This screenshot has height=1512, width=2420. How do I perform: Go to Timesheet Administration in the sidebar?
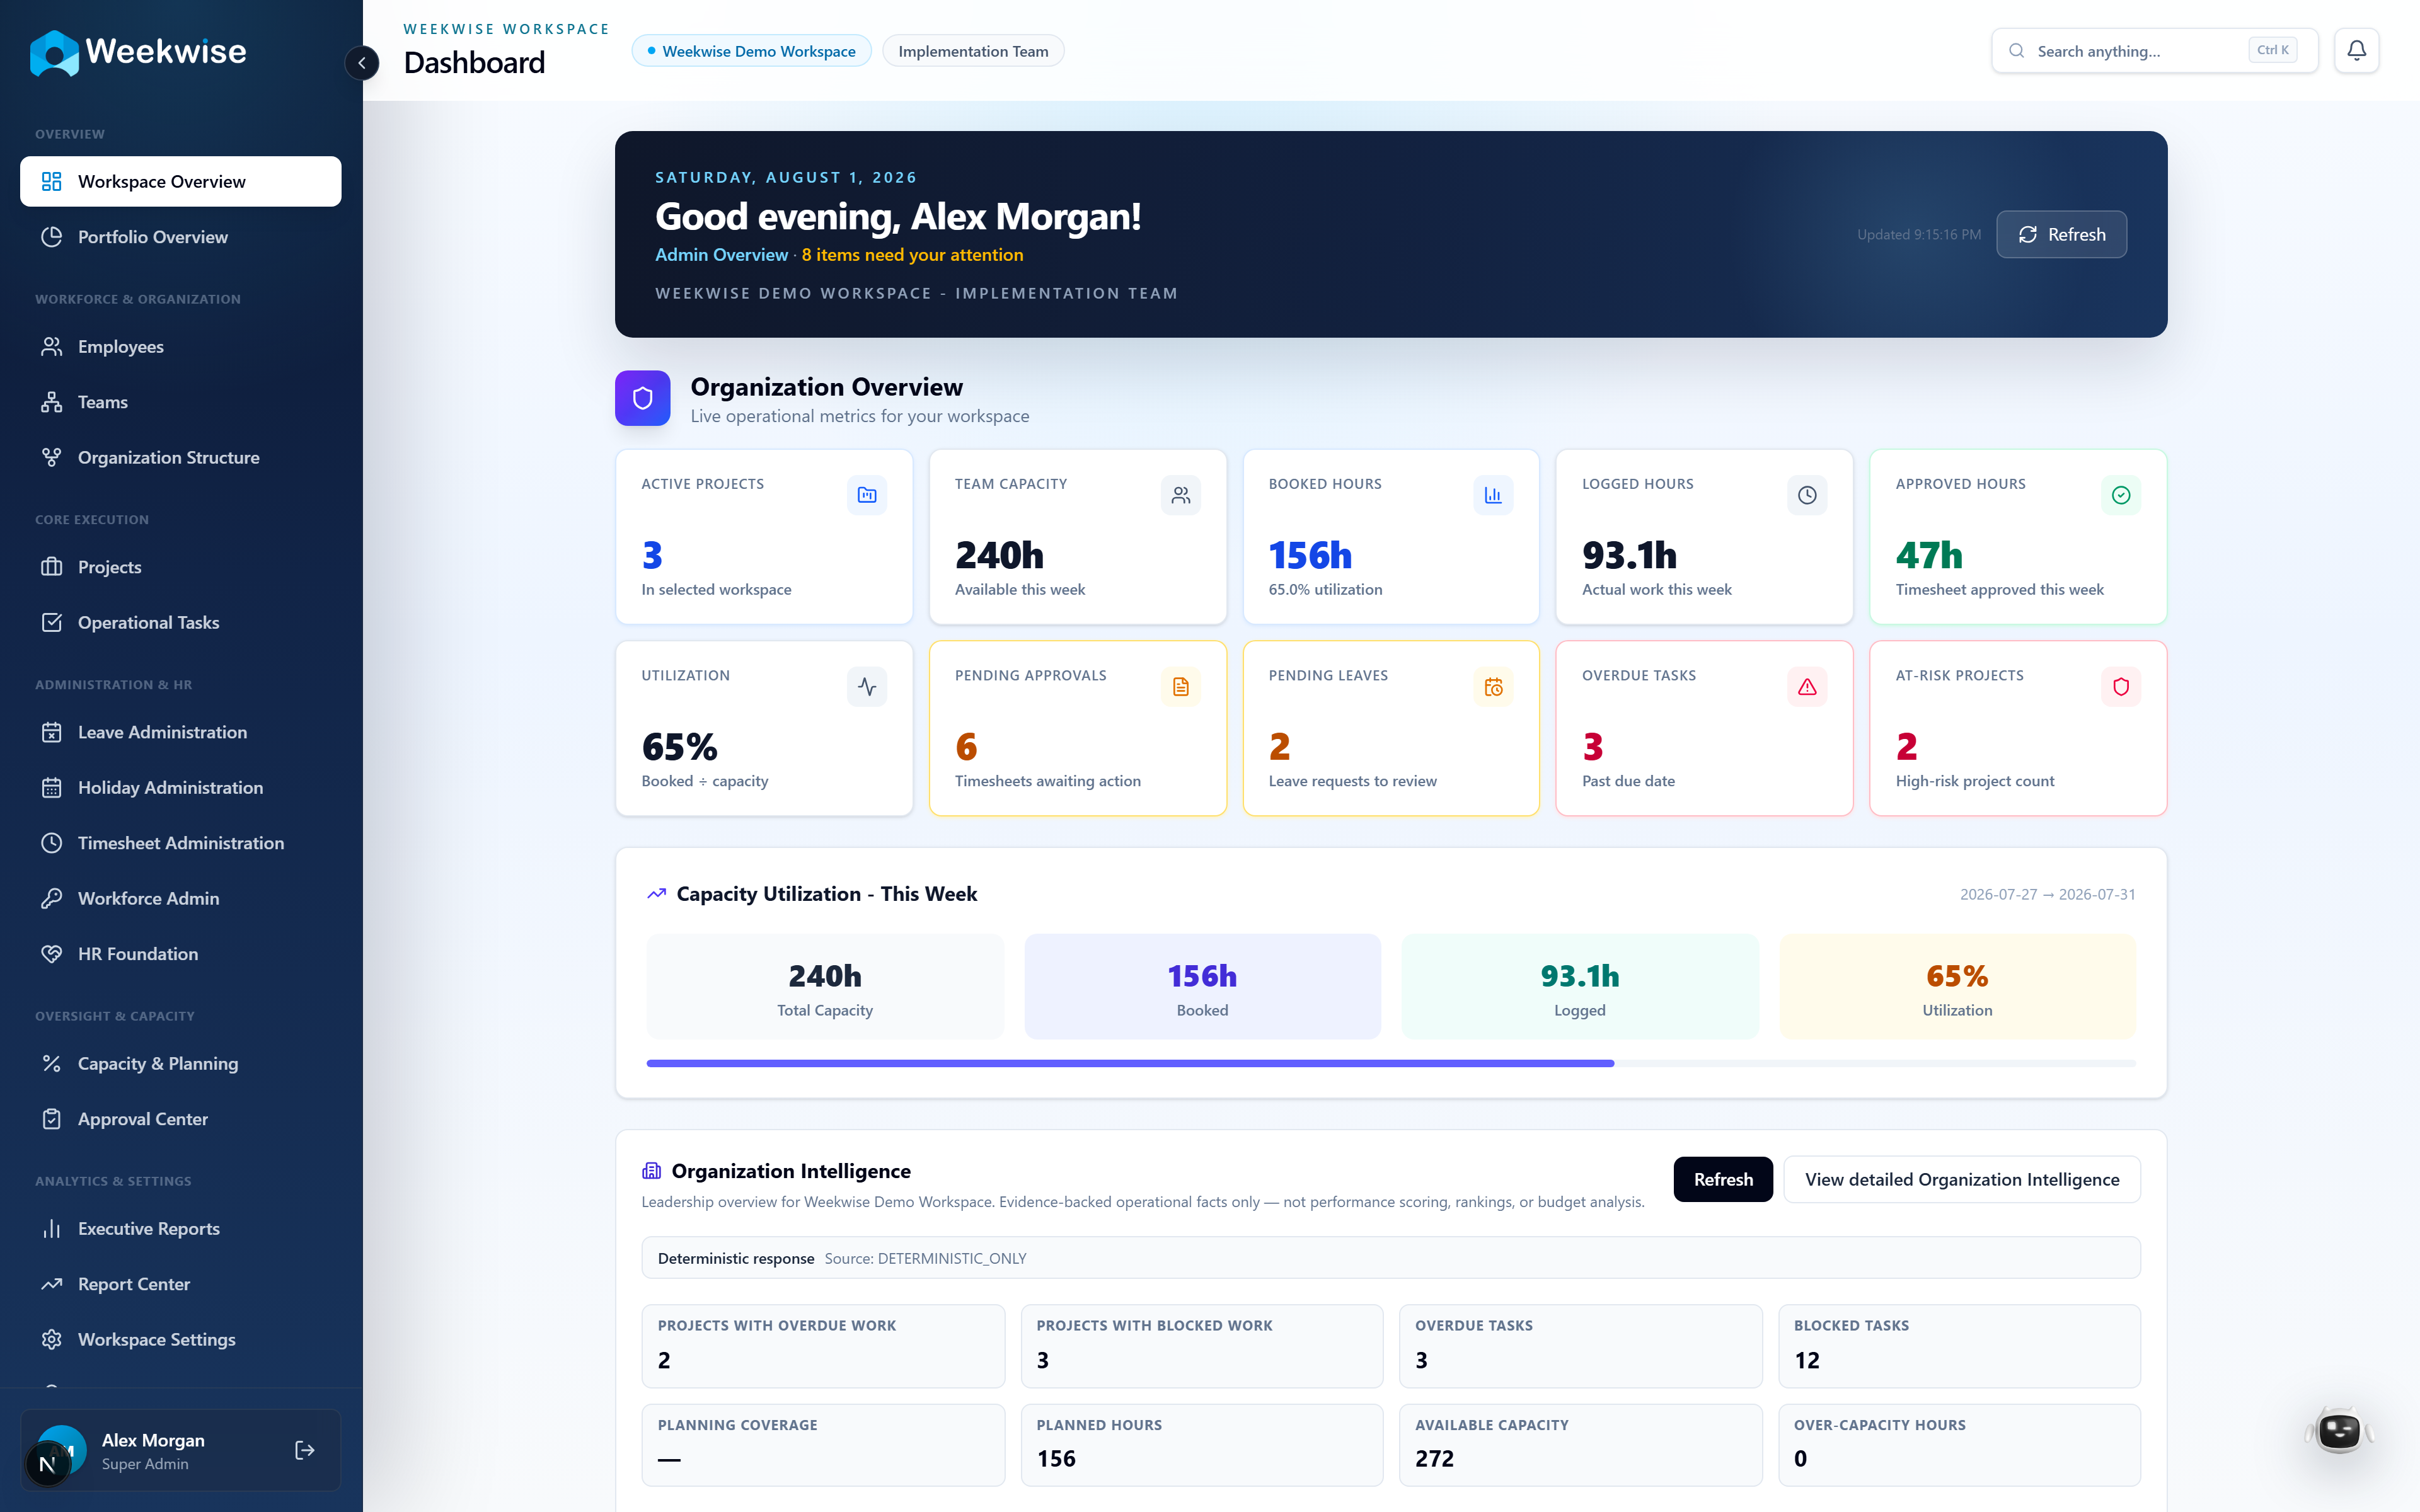pos(181,843)
